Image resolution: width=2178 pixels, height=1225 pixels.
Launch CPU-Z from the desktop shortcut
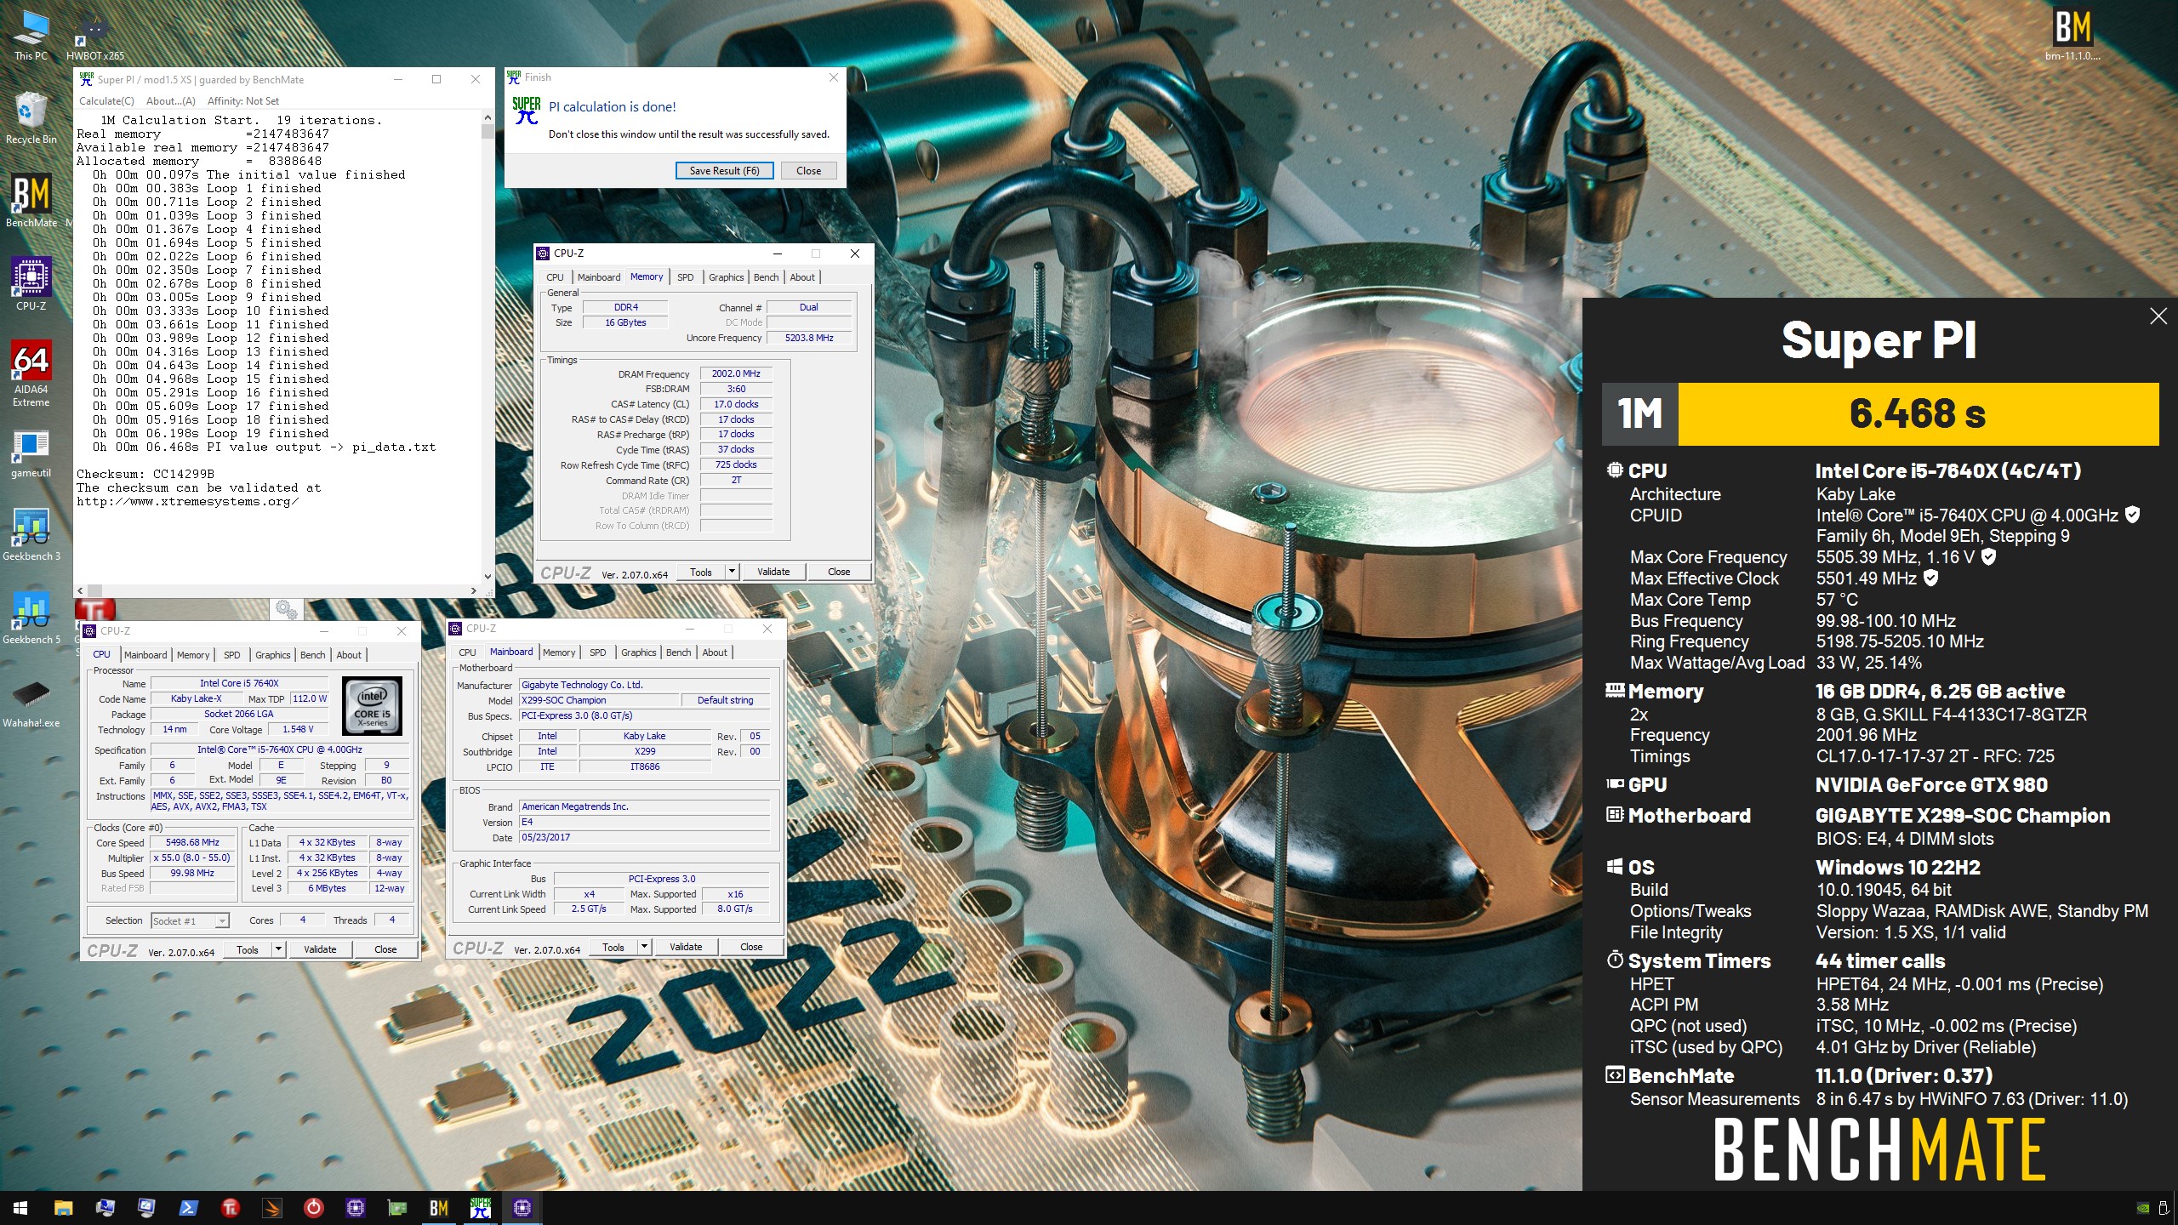31,284
